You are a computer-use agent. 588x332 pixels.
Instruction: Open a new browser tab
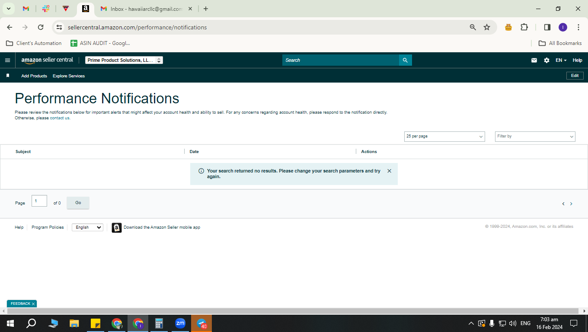pos(206,9)
